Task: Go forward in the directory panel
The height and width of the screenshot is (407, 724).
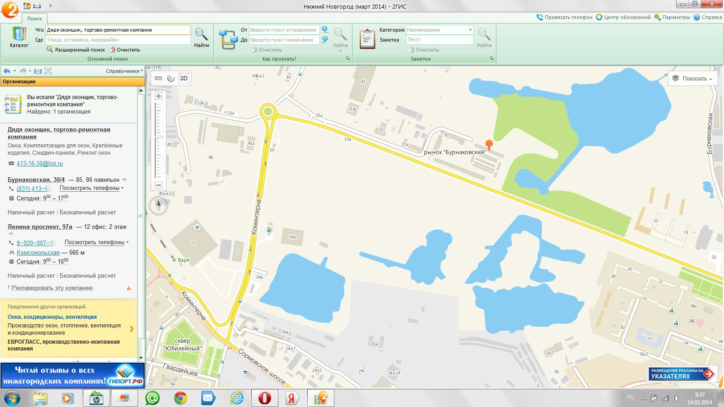Action: [x=23, y=71]
